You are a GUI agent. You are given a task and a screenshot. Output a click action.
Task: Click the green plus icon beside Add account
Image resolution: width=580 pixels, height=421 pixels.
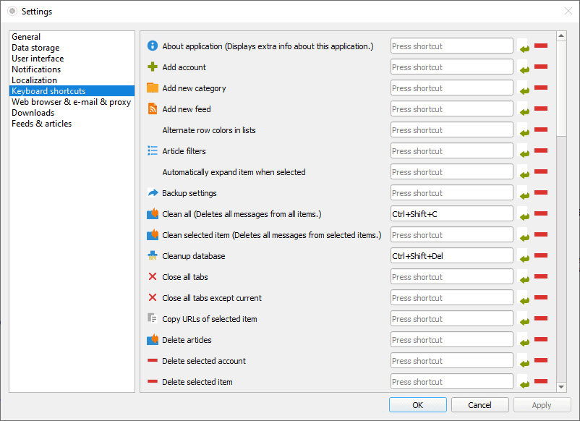point(152,67)
